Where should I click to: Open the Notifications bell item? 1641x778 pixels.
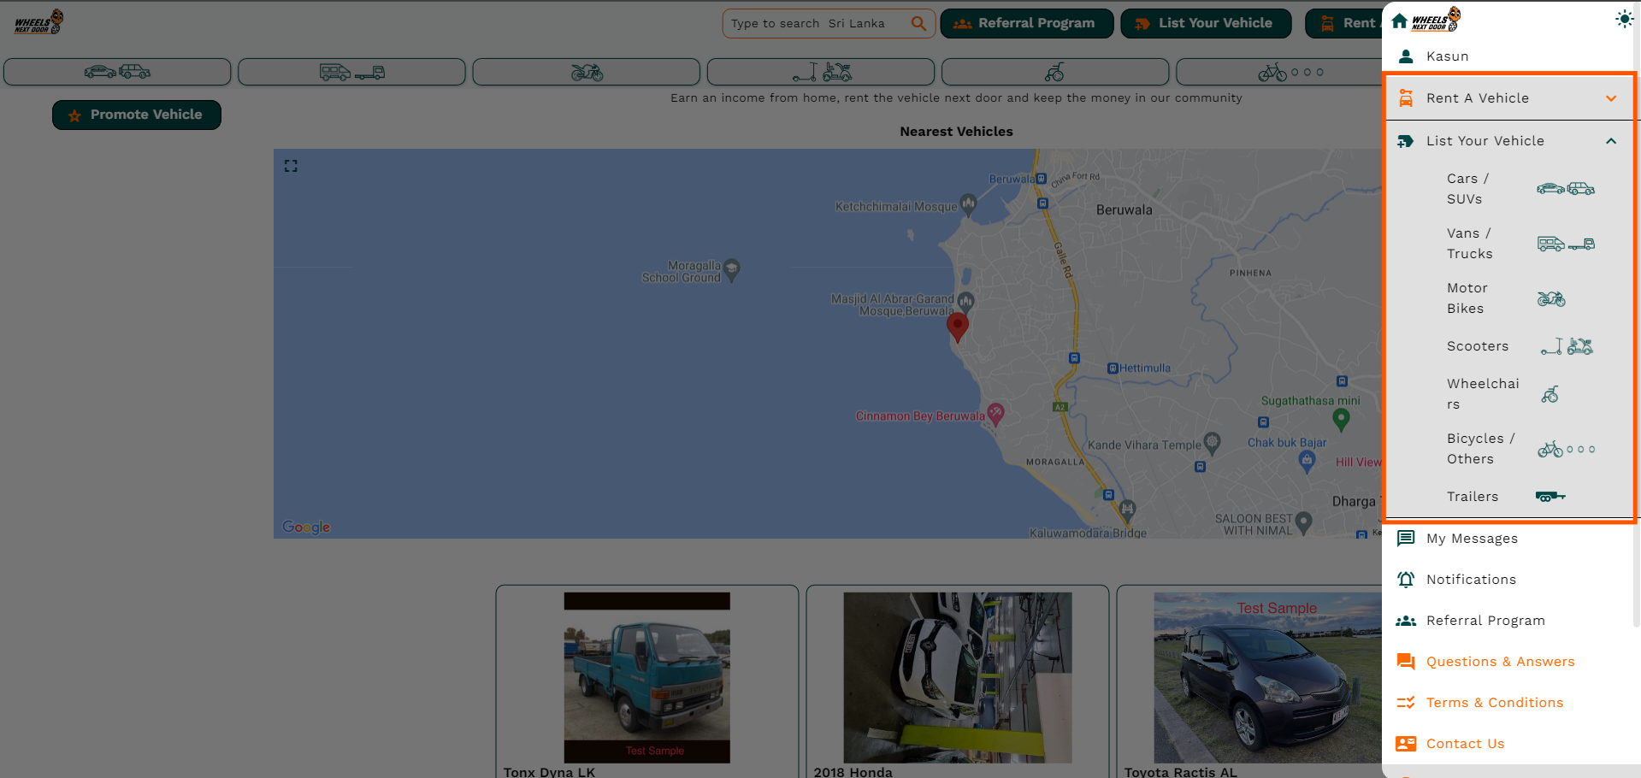point(1471,580)
